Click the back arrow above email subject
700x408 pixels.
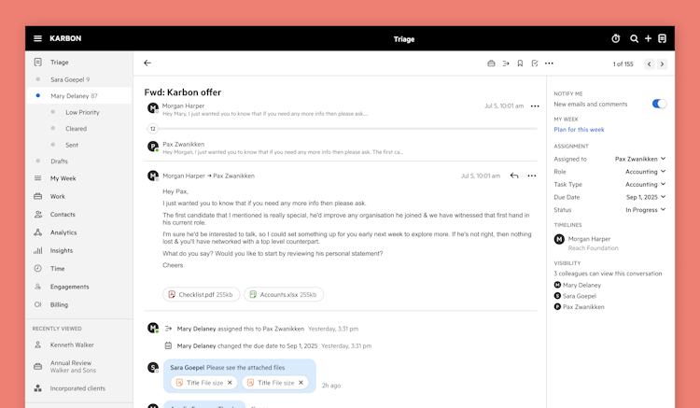[147, 63]
